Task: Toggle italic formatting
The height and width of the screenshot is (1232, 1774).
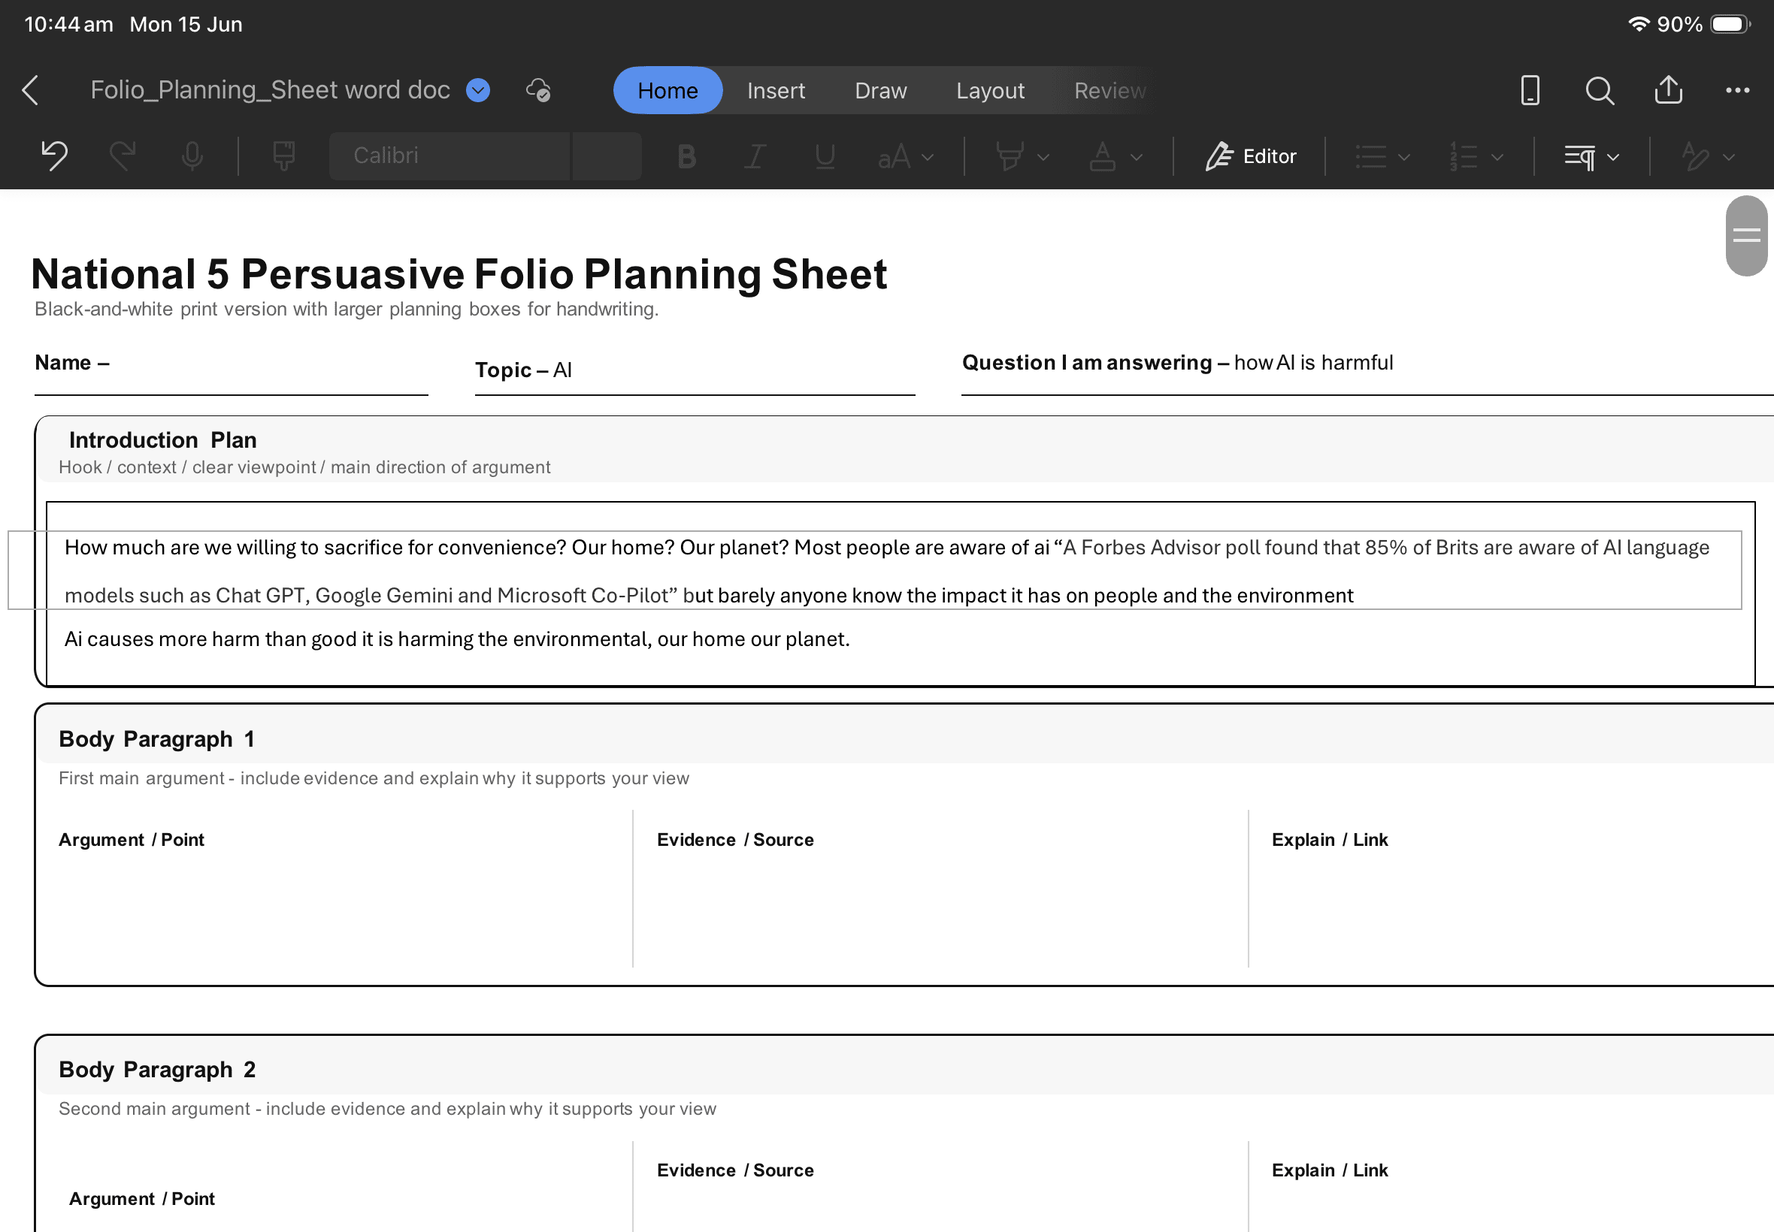Action: click(x=755, y=157)
